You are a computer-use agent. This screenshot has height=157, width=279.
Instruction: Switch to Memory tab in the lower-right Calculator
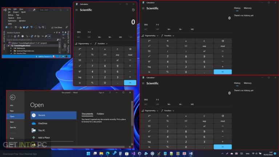pyautogui.click(x=247, y=83)
